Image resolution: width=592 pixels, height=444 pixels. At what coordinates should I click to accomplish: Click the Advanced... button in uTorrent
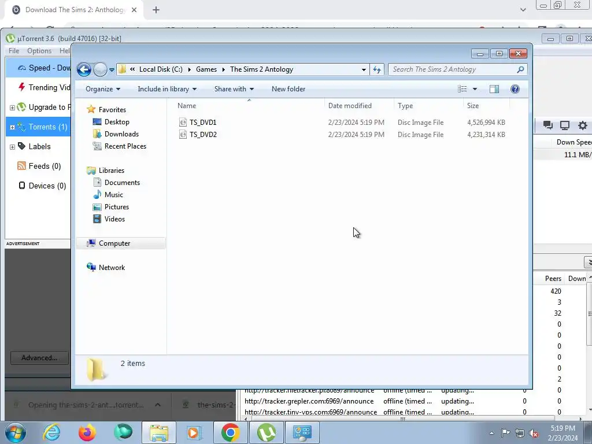(x=40, y=358)
